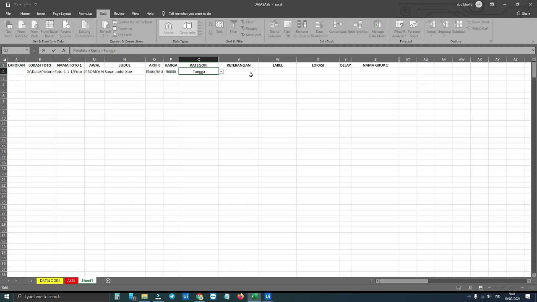This screenshot has width=537, height=302.
Task: Open the File menu
Action: pos(8,13)
